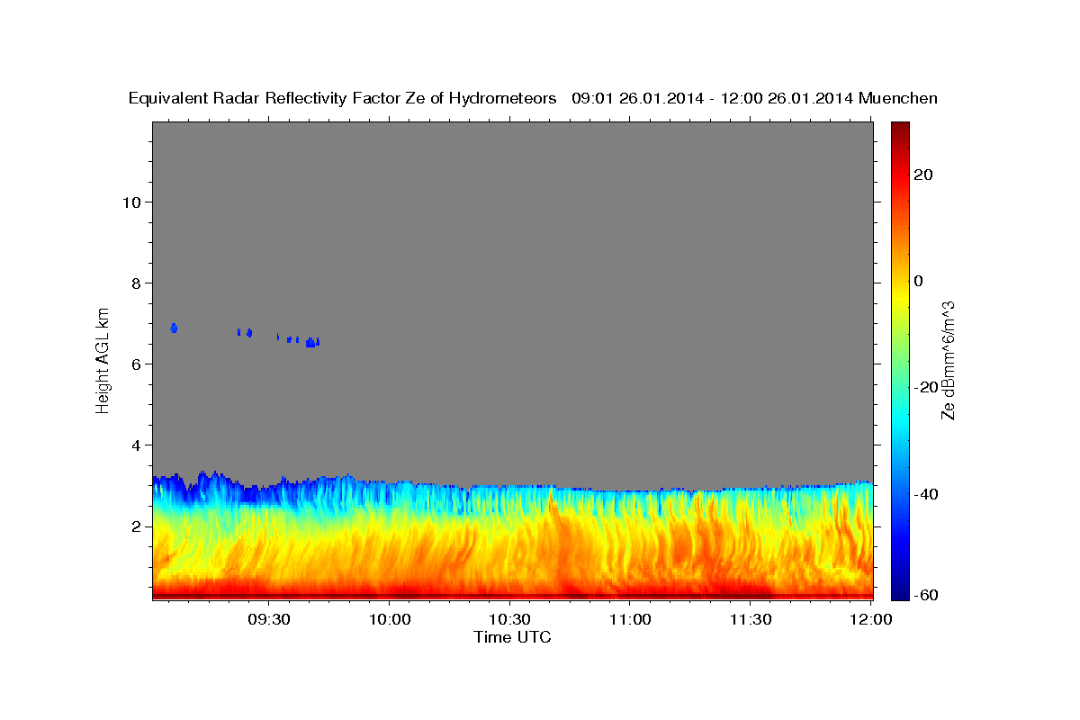
Task: Click the height tick label 10
Action: click(130, 202)
